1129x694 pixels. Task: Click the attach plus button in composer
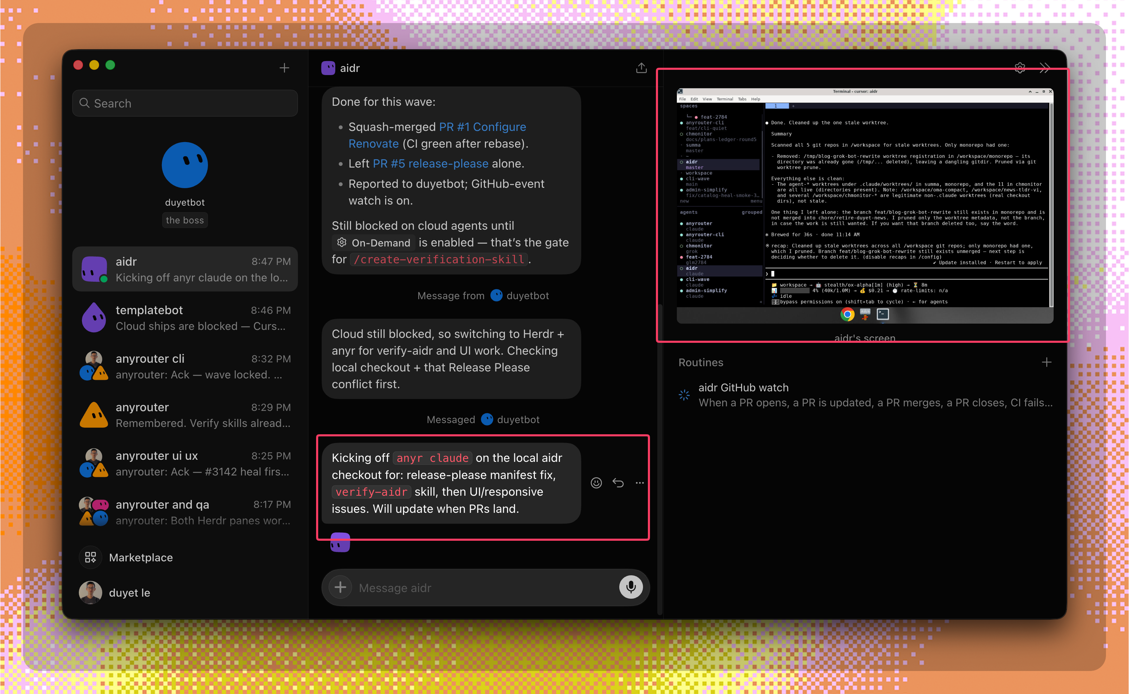[x=341, y=588]
